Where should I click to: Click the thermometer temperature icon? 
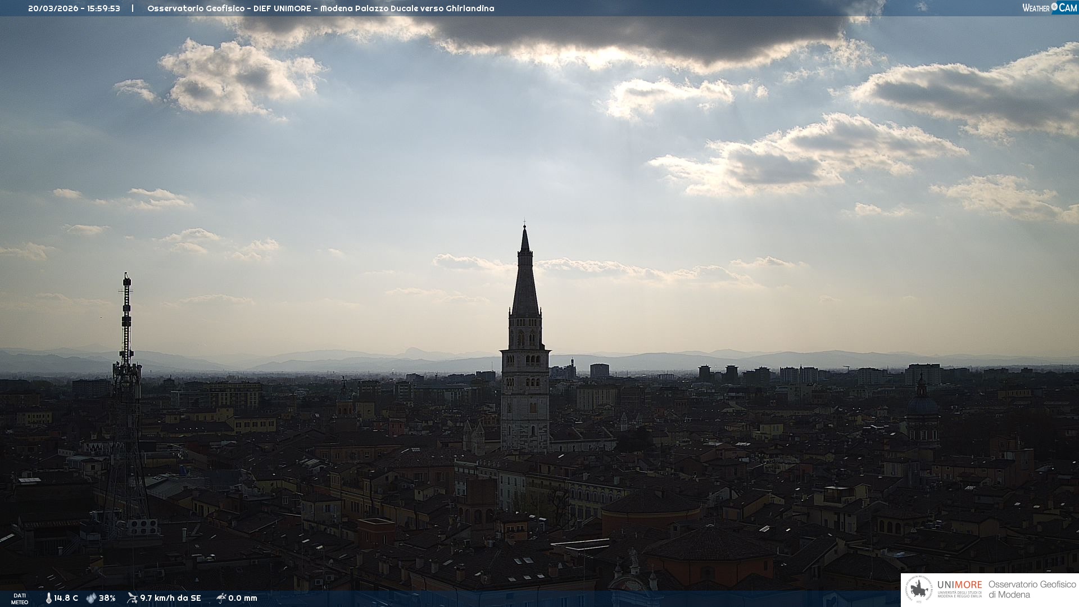click(x=48, y=598)
